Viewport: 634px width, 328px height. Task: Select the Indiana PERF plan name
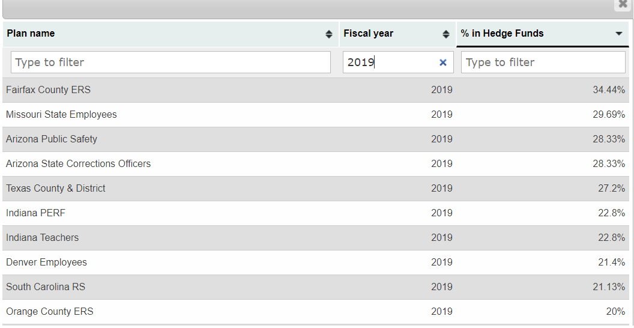click(35, 213)
